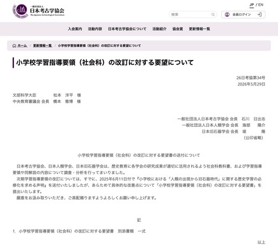Click the closing 以上 text

[x=261, y=242]
